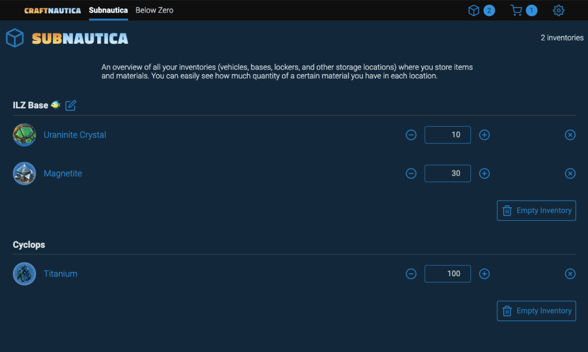
Task: Empty the ILZ Base inventory
Action: [x=537, y=210]
